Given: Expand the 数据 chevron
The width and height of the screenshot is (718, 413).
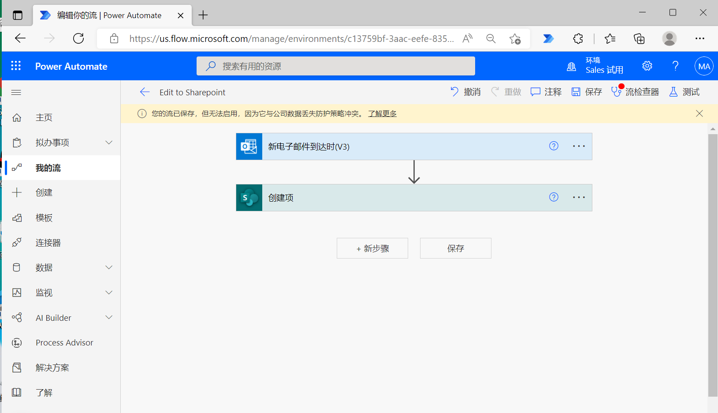Looking at the screenshot, I should tap(109, 267).
